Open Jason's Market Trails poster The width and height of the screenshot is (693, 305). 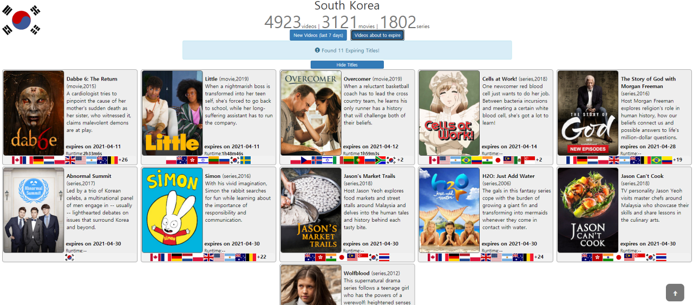pos(311,210)
